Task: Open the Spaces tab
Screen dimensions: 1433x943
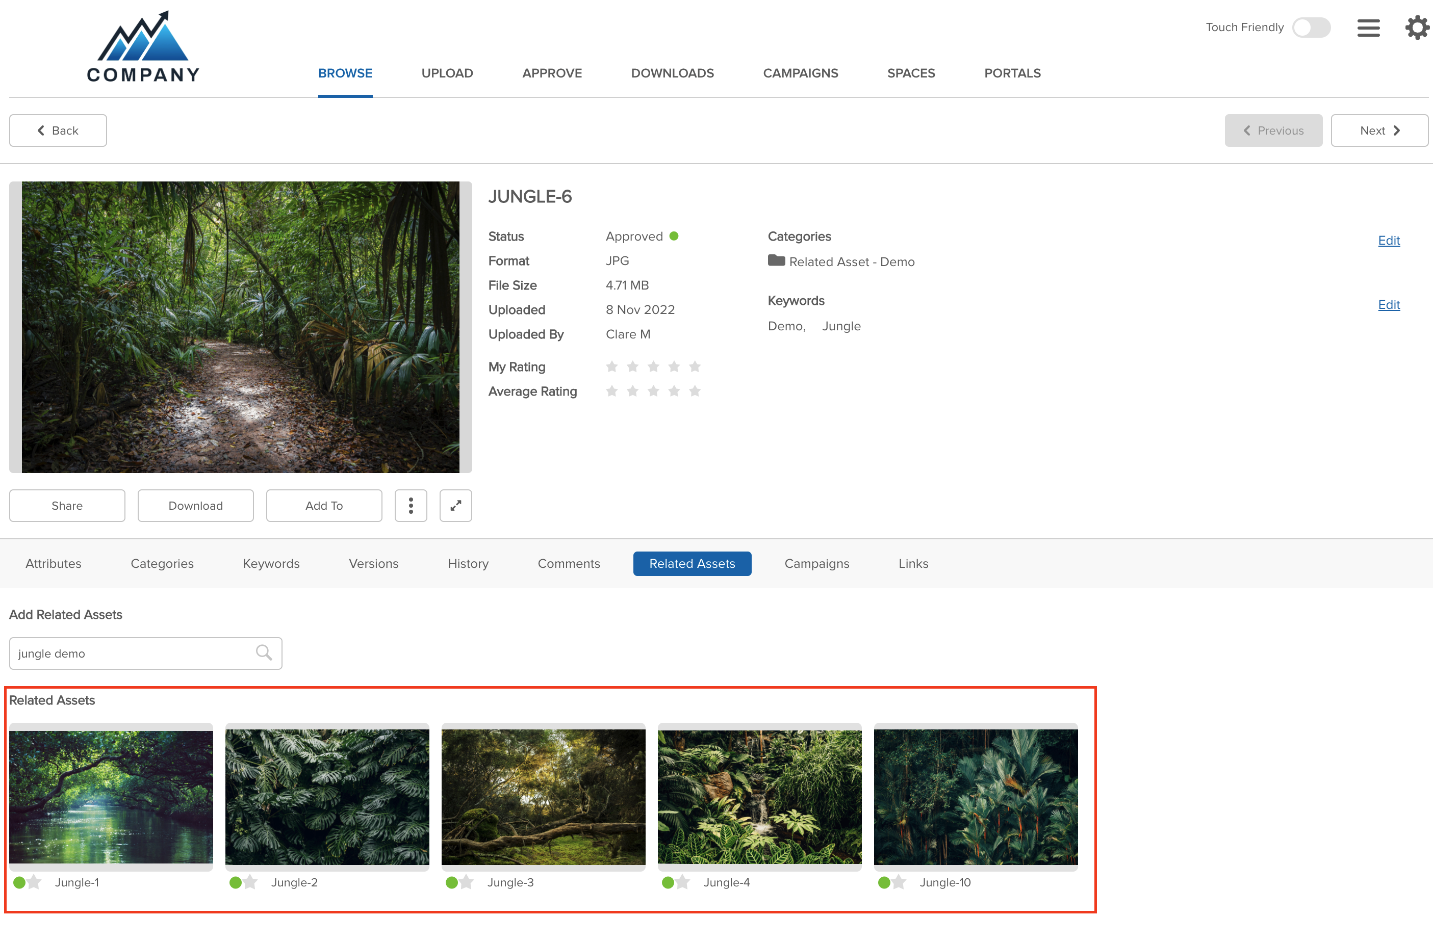Action: tap(911, 73)
